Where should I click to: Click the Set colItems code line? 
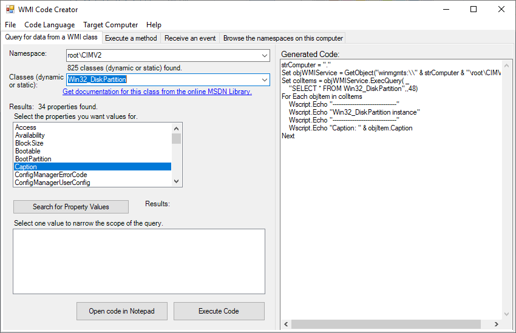pyautogui.click(x=345, y=81)
